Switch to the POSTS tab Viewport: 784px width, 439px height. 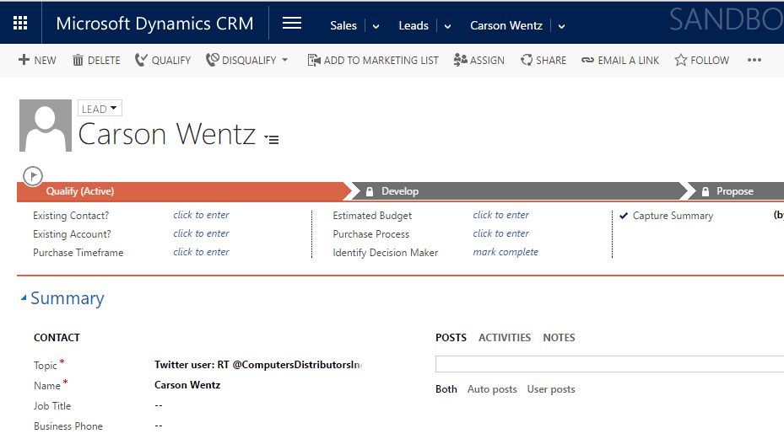pos(451,338)
